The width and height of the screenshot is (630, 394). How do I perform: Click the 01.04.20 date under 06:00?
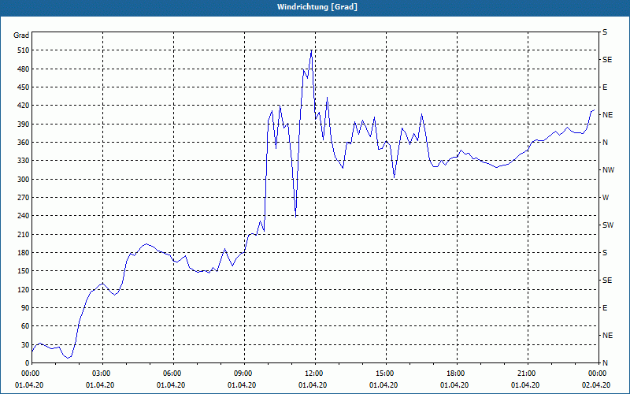click(171, 385)
